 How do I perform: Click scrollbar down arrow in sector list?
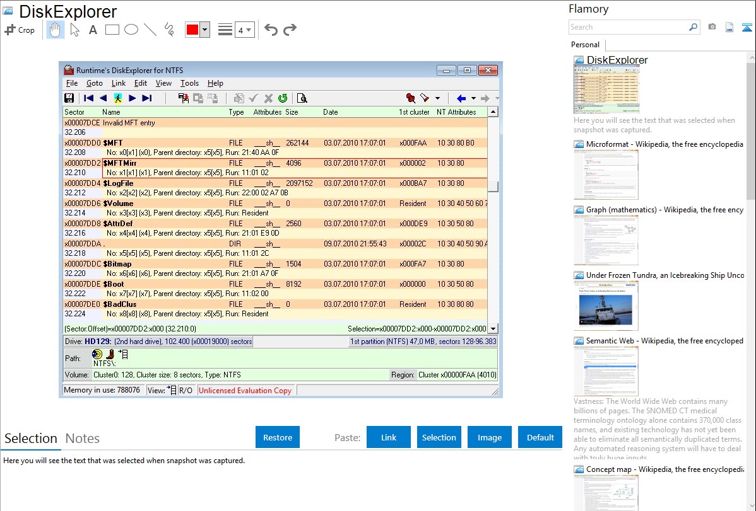(x=493, y=329)
